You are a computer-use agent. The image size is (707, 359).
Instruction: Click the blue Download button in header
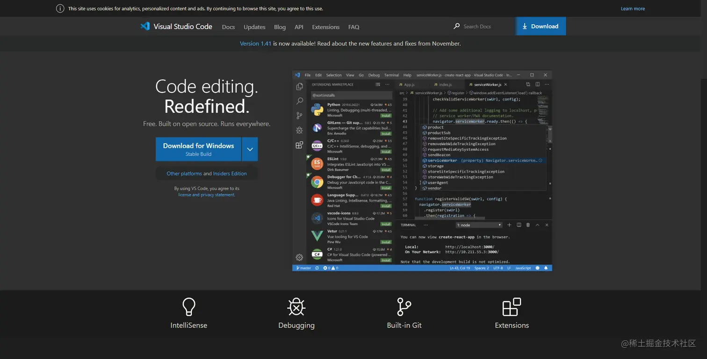[541, 26]
